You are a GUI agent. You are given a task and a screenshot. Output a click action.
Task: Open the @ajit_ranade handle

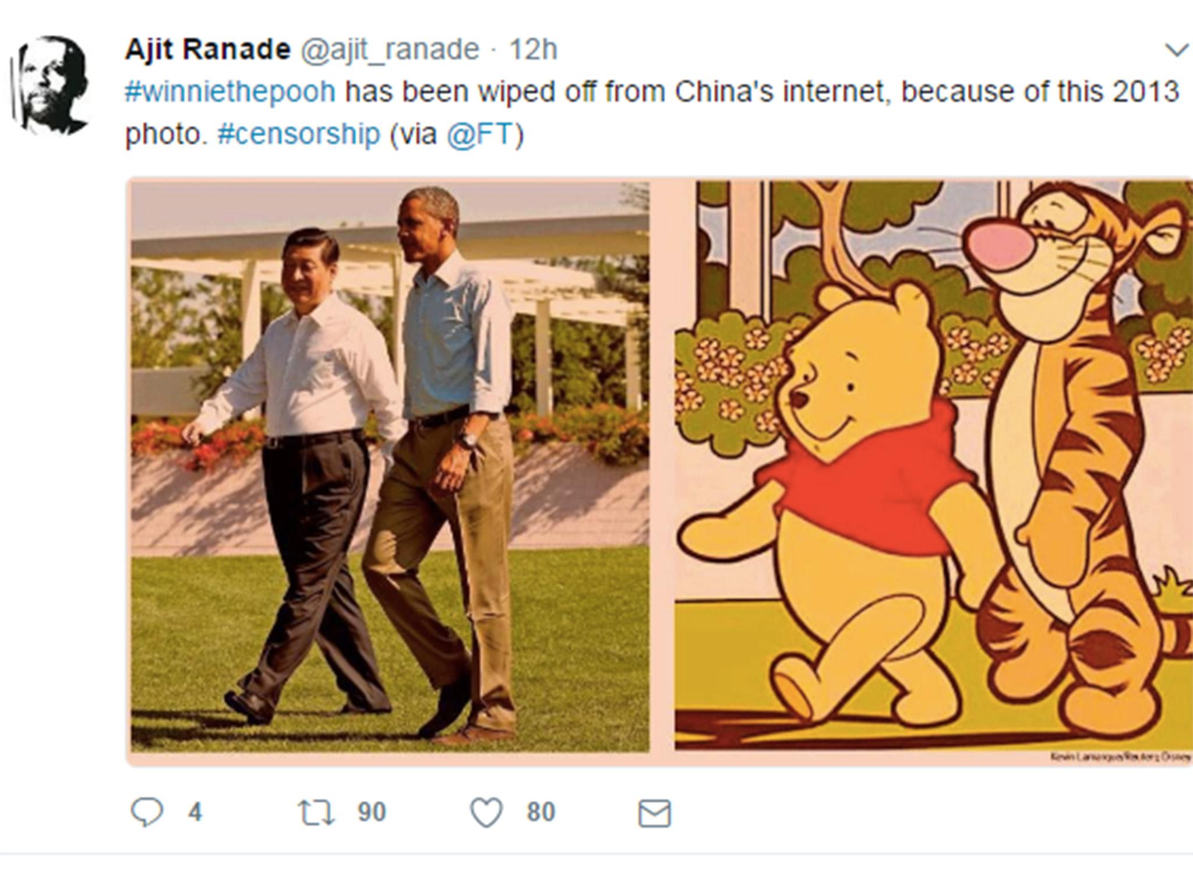[389, 50]
